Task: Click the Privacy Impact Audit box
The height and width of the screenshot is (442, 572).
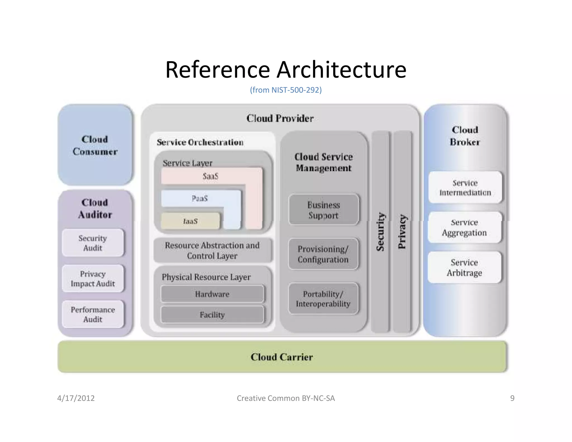Action: [93, 279]
